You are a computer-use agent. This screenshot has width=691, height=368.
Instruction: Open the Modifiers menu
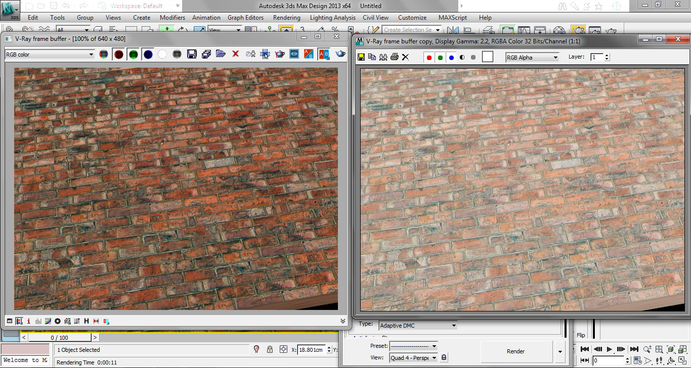(x=172, y=17)
